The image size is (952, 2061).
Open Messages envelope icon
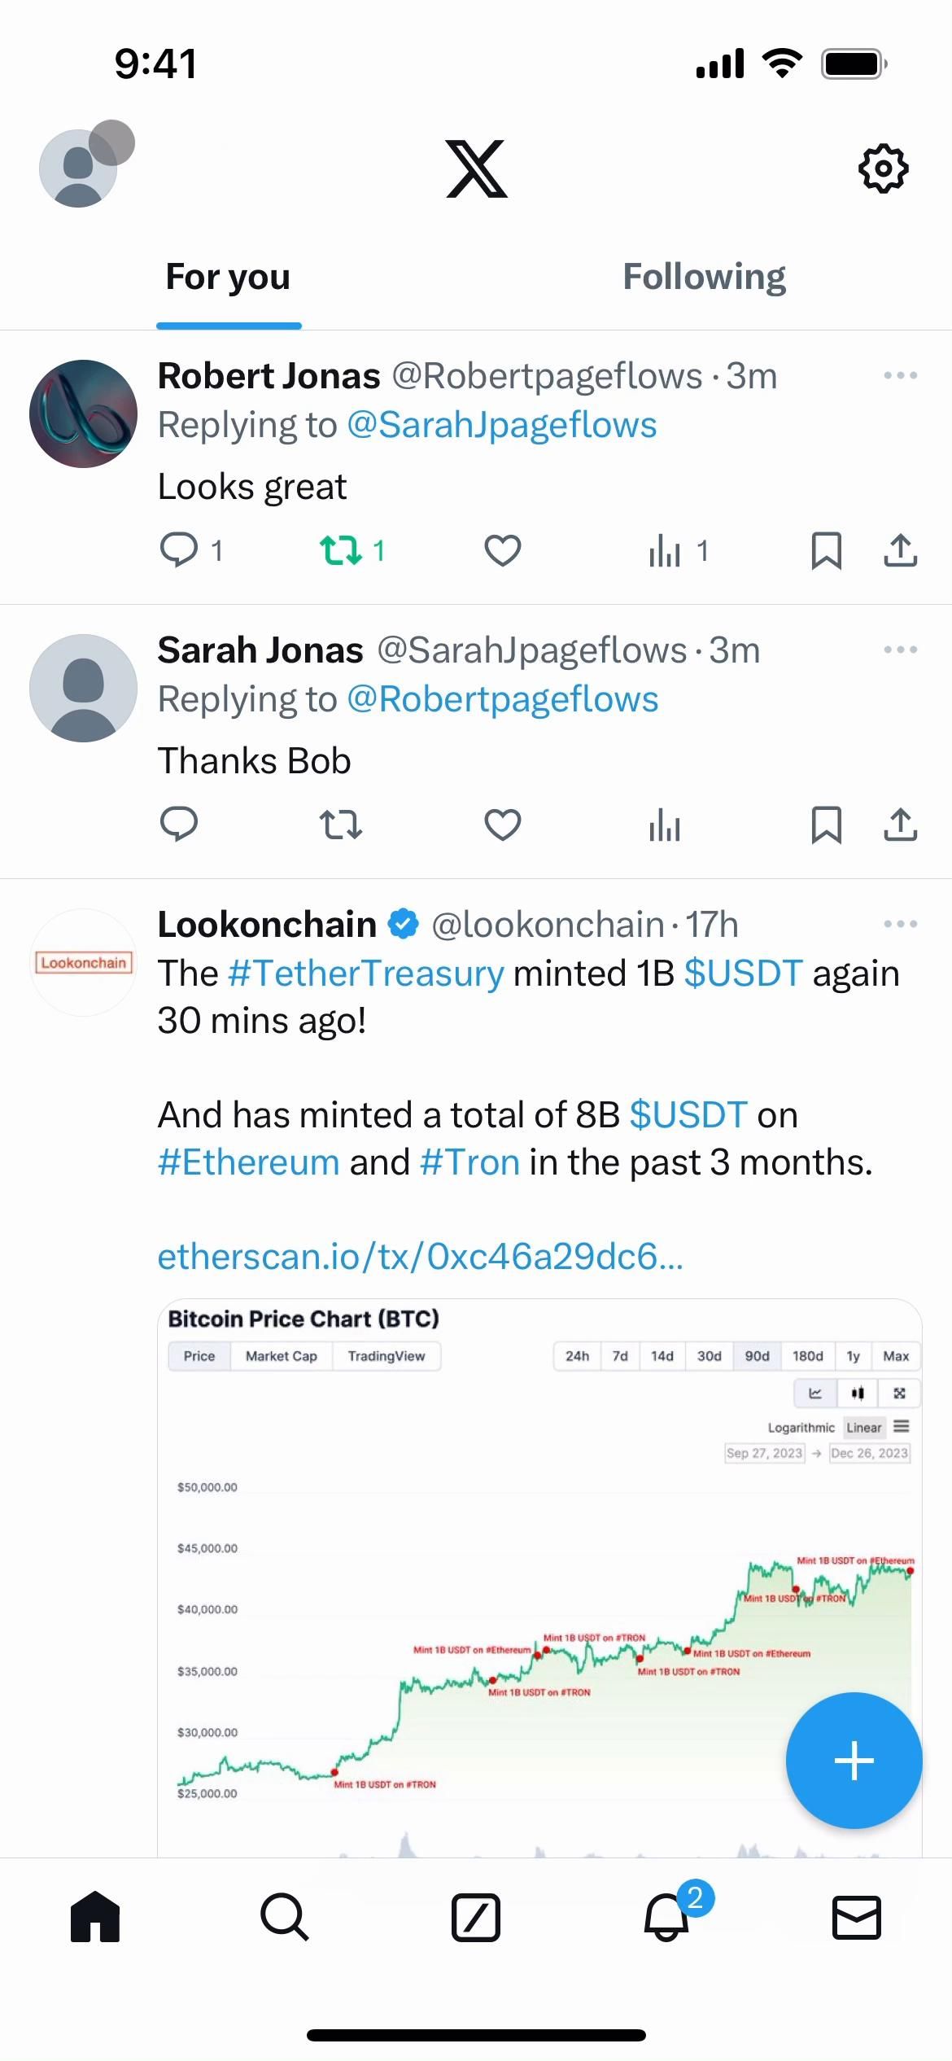856,1917
